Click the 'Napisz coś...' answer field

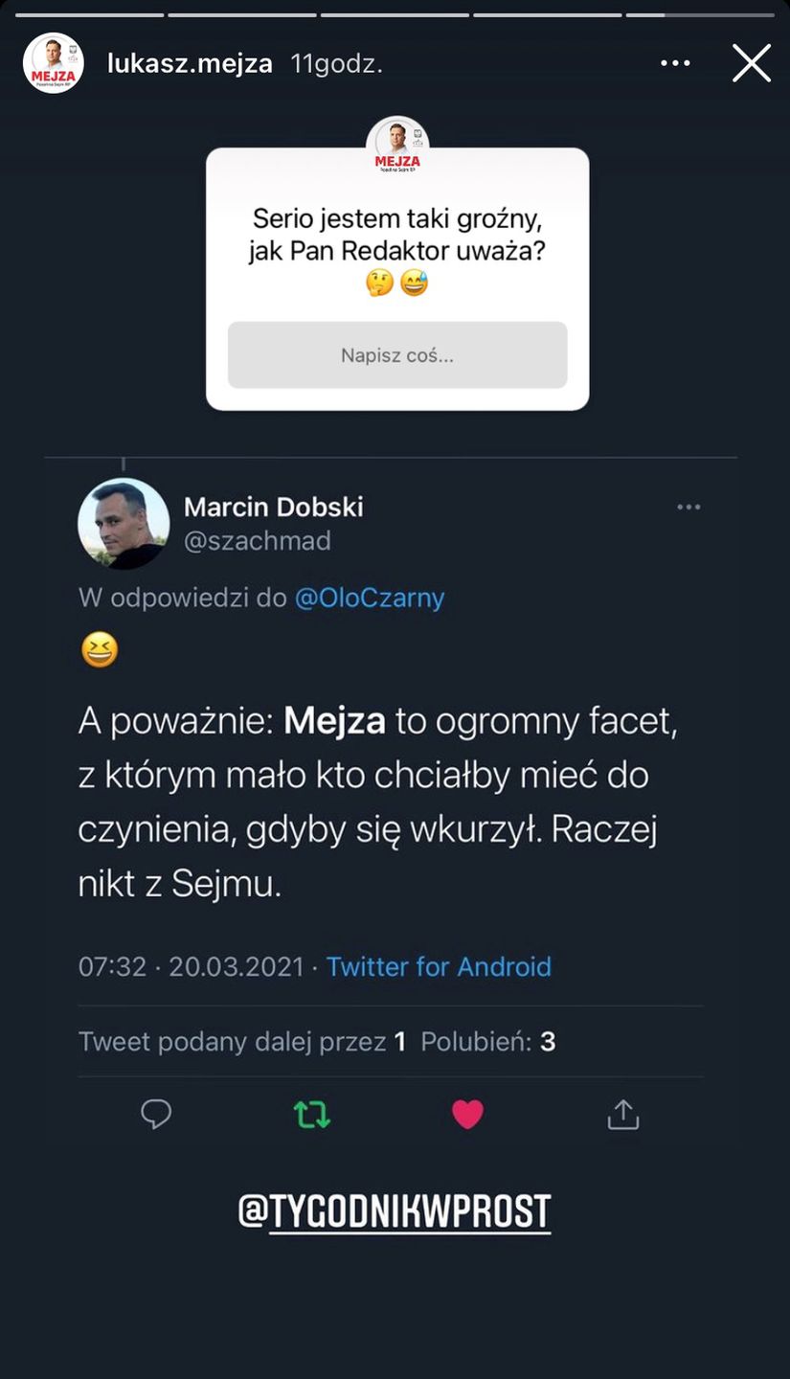[396, 354]
